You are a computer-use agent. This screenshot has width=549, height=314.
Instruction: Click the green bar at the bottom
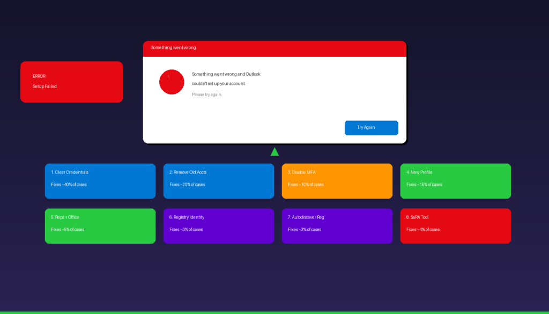pyautogui.click(x=274, y=312)
